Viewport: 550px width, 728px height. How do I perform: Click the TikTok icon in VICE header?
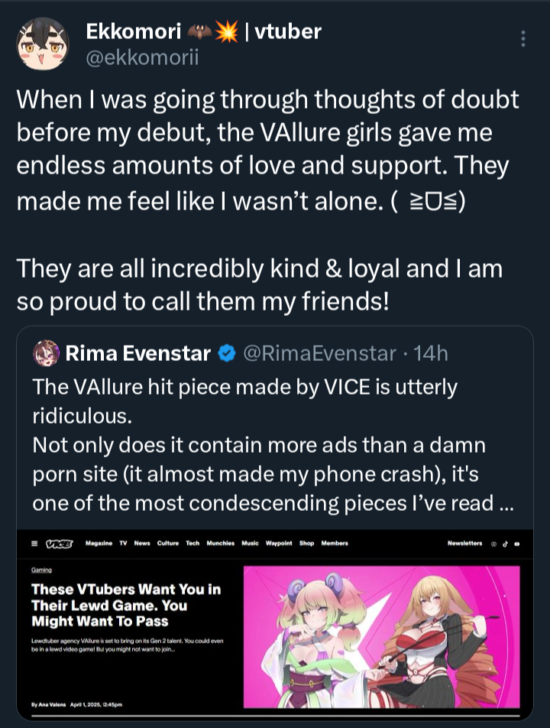coord(505,544)
